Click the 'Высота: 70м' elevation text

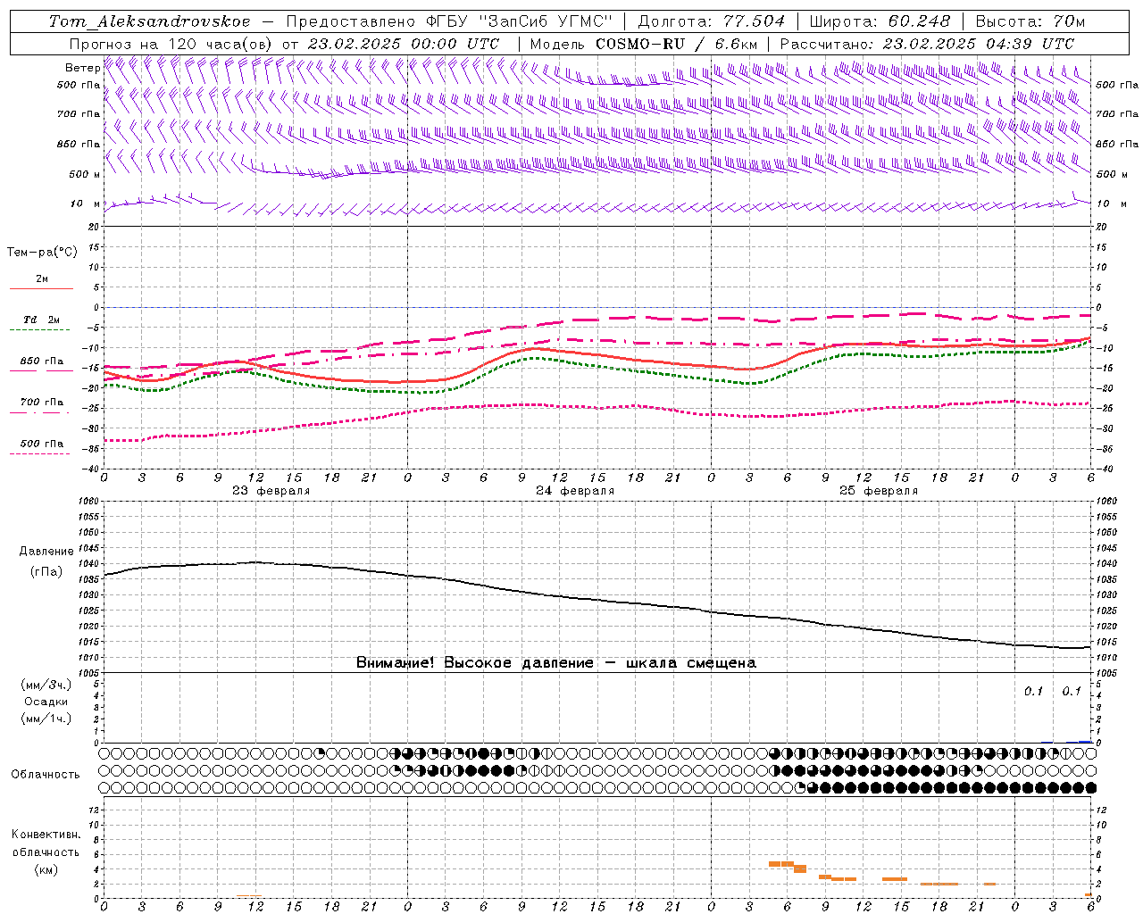coord(1030,21)
